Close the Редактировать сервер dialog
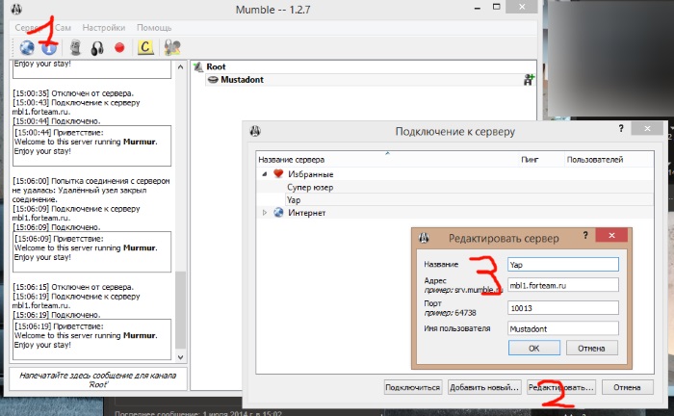This screenshot has height=416, width=674. coord(611,235)
